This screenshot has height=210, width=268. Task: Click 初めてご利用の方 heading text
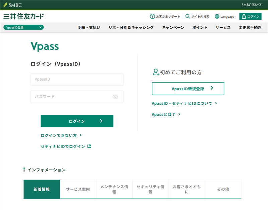(x=181, y=72)
